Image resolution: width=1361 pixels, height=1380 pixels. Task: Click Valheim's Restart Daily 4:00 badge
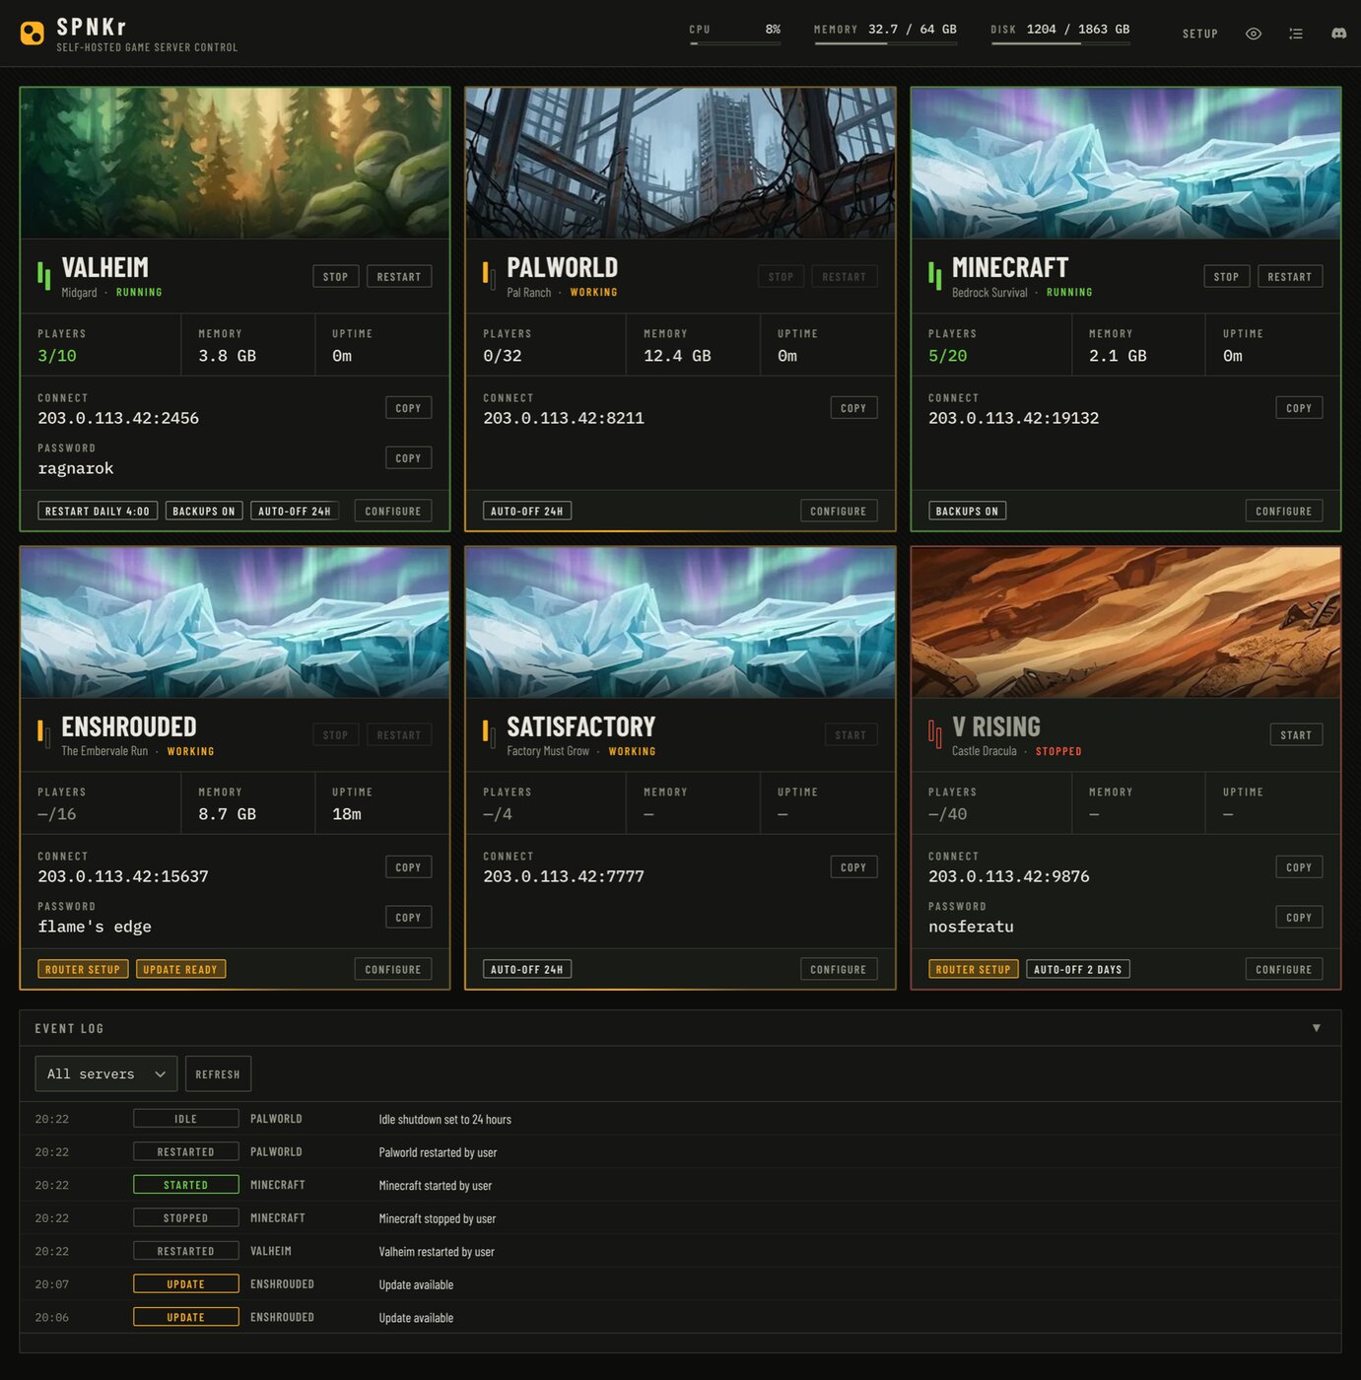[98, 512]
